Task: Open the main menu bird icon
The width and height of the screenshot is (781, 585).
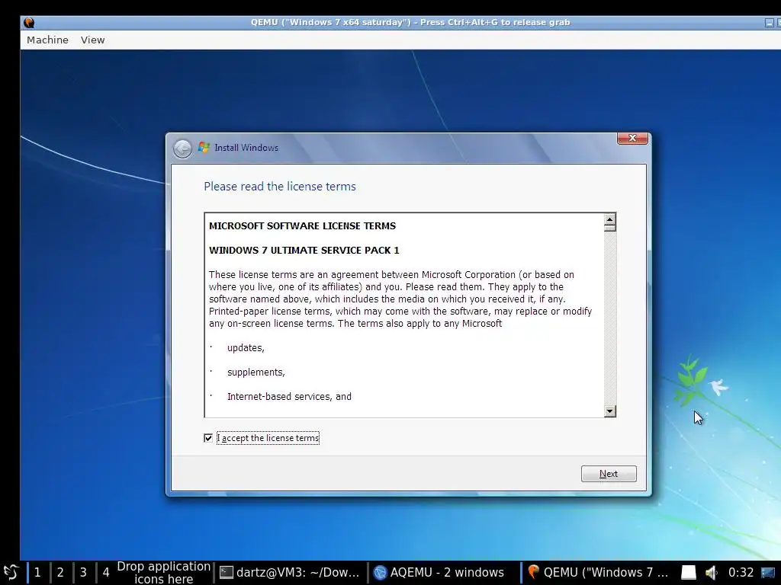Action: click(x=11, y=573)
